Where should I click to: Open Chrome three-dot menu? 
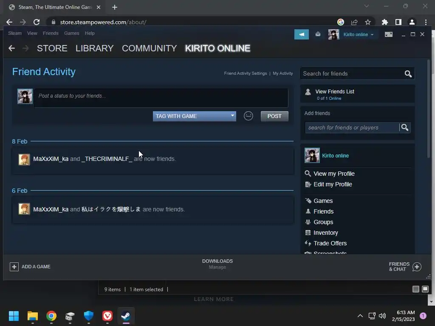pyautogui.click(x=426, y=22)
